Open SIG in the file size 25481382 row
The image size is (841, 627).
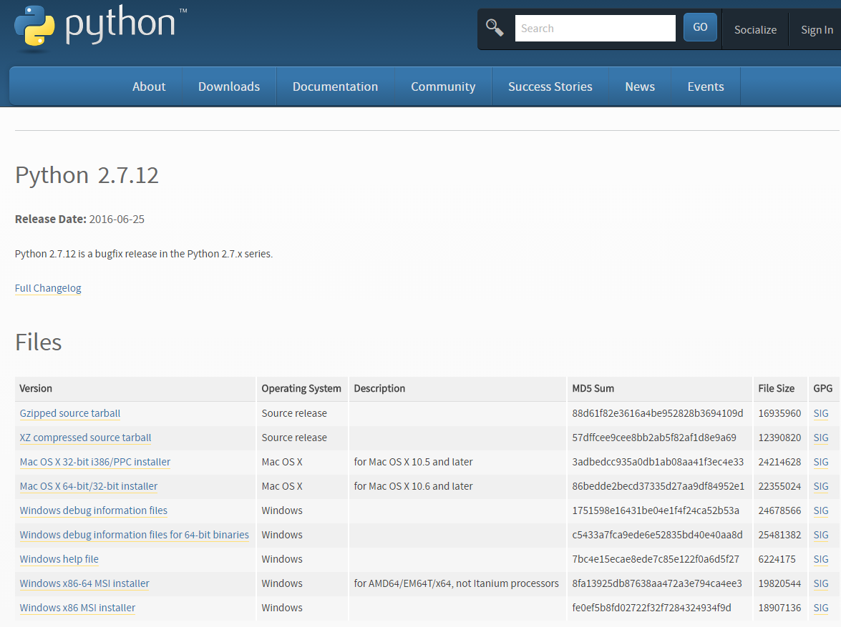[821, 534]
